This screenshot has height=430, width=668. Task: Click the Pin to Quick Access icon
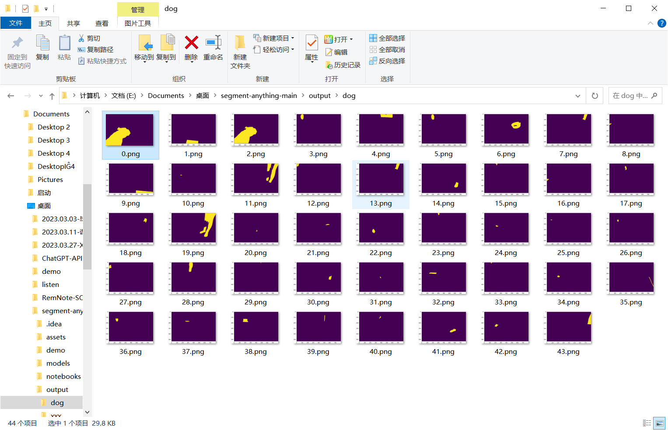click(17, 43)
